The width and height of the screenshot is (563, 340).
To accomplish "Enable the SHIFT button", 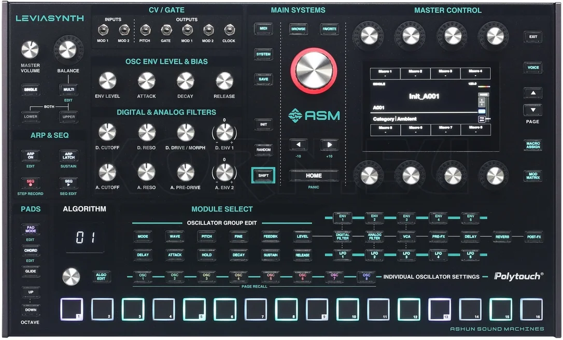I will click(263, 175).
